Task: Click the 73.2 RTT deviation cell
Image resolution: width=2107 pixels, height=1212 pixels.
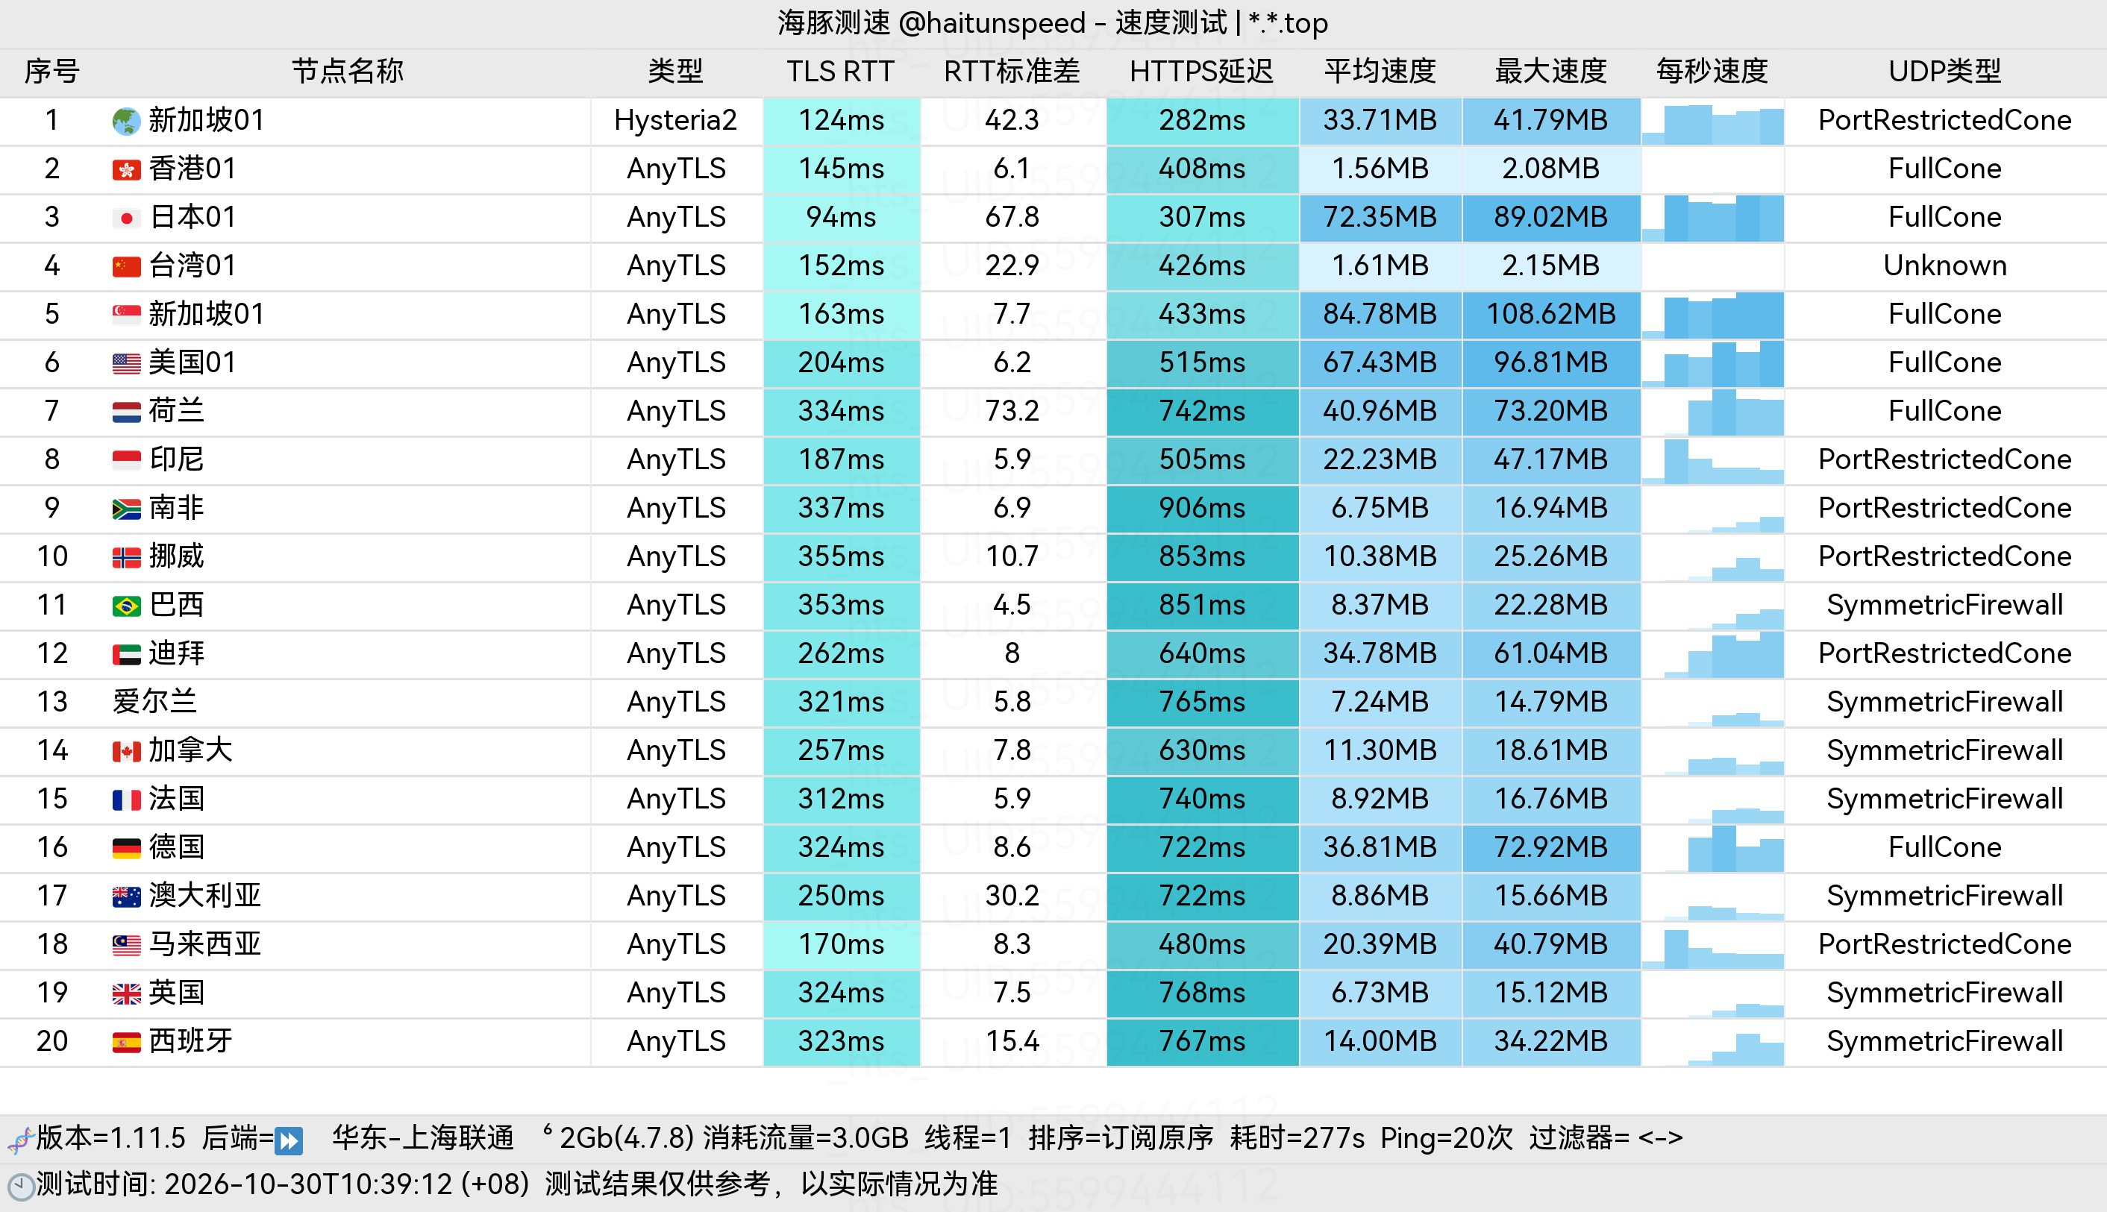Action: (x=1012, y=411)
